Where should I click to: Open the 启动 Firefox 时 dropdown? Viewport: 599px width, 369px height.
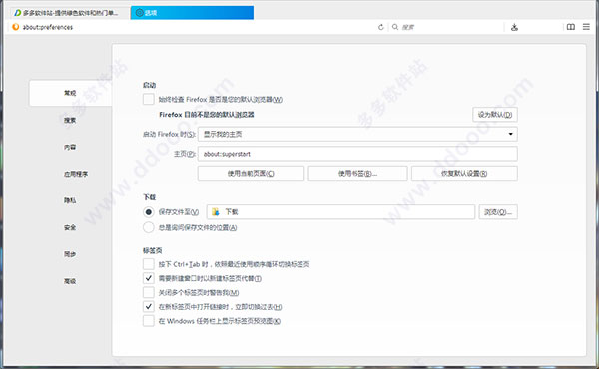357,134
